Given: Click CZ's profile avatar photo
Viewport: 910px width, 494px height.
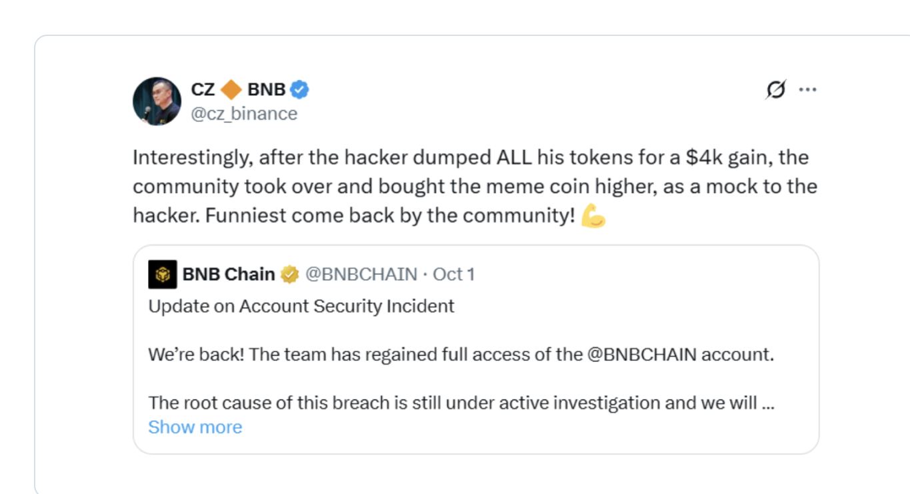Looking at the screenshot, I should [x=157, y=101].
